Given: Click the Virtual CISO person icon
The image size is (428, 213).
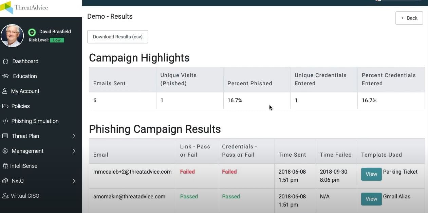Looking at the screenshot, I should (5, 196).
